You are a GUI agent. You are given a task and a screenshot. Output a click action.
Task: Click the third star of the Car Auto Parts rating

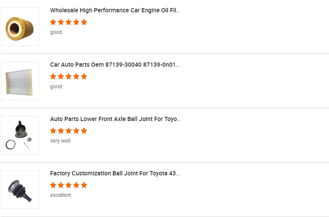[x=69, y=76]
